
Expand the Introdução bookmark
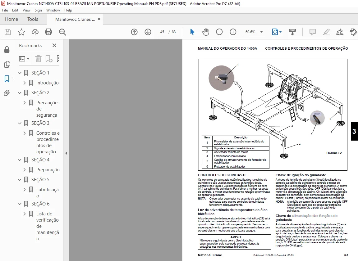click(x=25, y=83)
